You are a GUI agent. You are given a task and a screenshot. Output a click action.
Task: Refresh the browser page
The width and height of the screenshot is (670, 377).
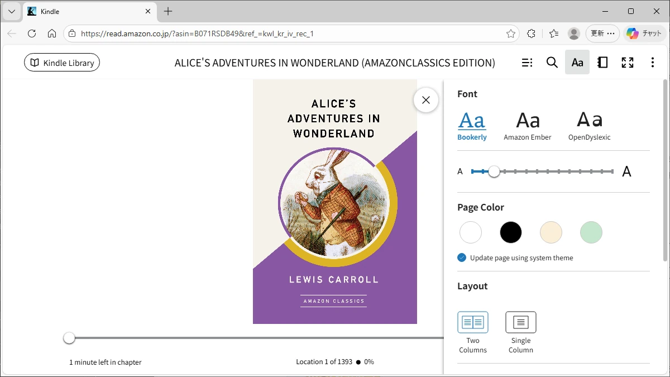(x=32, y=34)
